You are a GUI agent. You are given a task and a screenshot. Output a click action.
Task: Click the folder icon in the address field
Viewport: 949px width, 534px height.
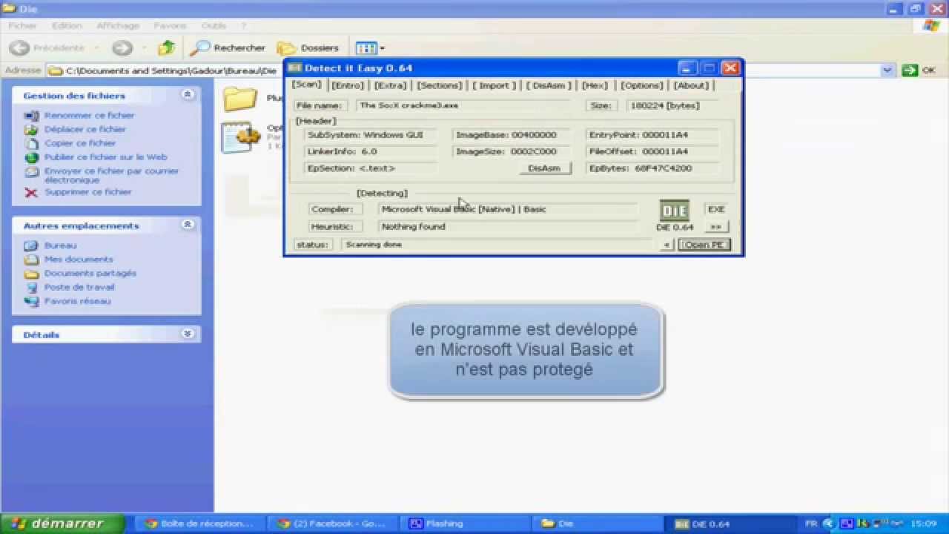tap(55, 71)
